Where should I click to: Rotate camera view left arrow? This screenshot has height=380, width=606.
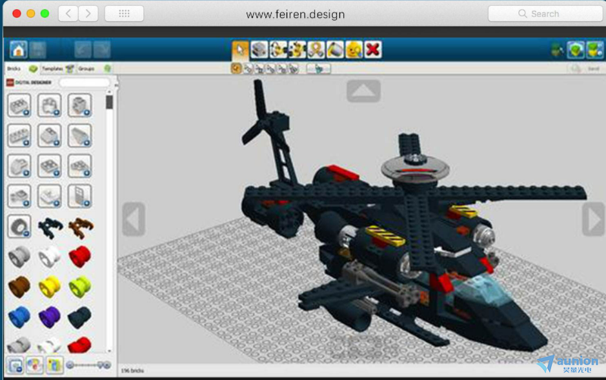click(134, 219)
